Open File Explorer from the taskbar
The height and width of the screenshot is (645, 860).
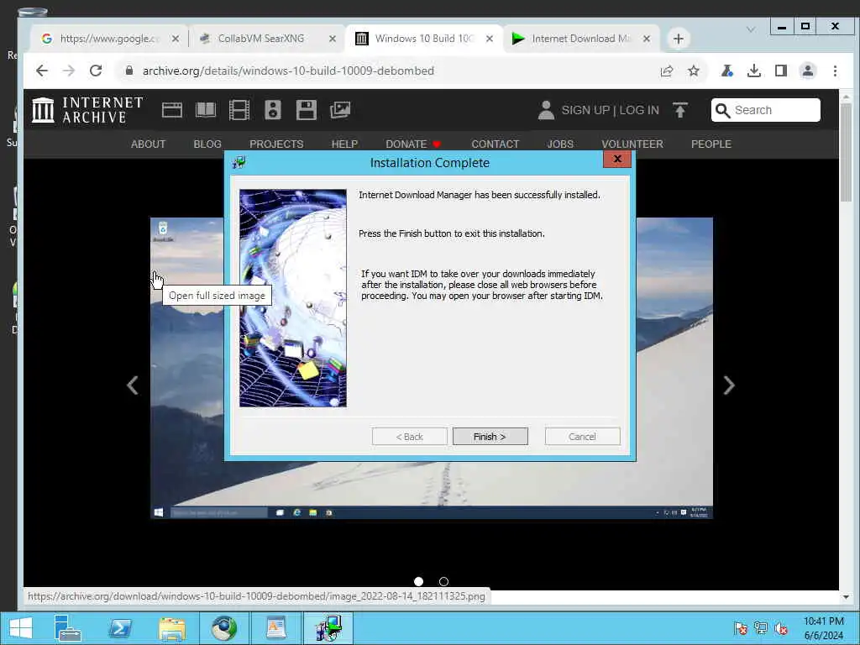click(x=171, y=628)
